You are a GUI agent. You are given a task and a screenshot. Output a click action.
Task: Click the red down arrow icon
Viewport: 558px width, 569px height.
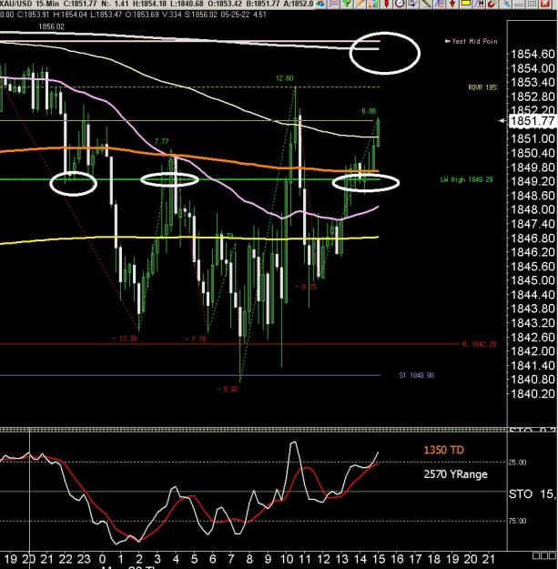(452, 4)
